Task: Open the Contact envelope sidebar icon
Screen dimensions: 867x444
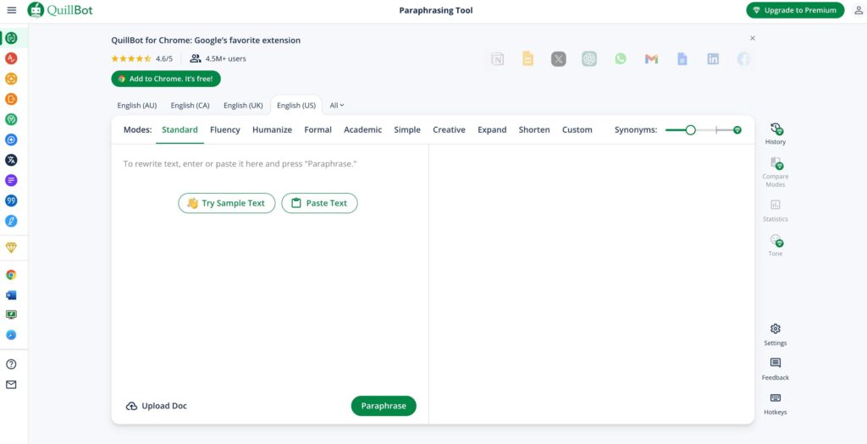Action: pyautogui.click(x=11, y=385)
